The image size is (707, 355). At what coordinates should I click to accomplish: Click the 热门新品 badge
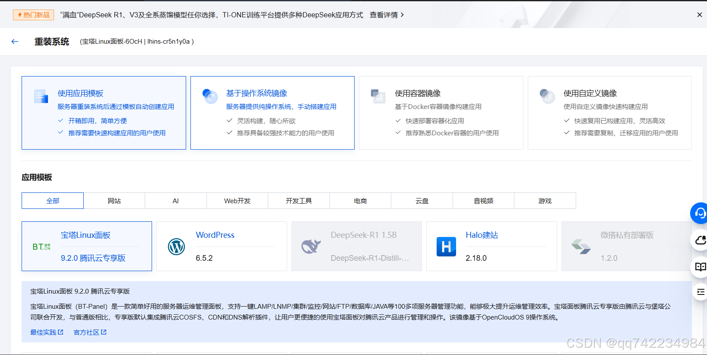34,15
